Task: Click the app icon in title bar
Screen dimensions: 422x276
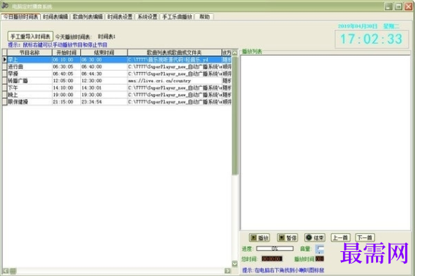Action: pos(5,6)
